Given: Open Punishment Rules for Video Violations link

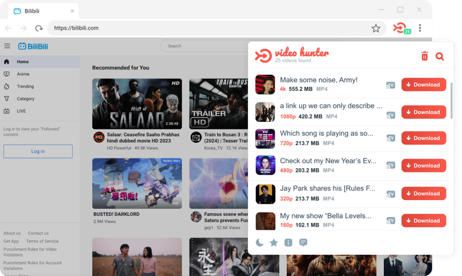Looking at the screenshot, I should [x=30, y=252].
